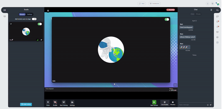Click the fullscreen icon on stage

pyautogui.click(x=175, y=85)
